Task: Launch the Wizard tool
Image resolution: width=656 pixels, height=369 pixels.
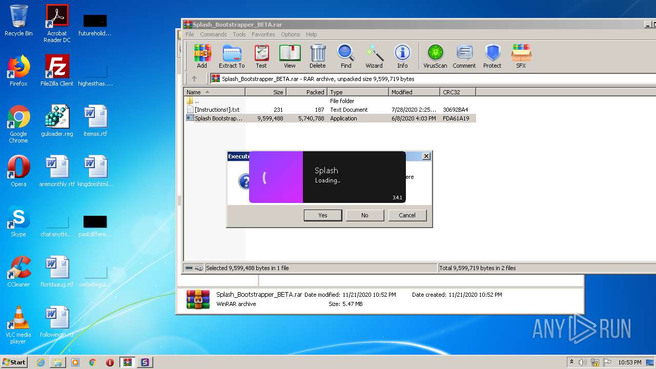Action: pyautogui.click(x=374, y=56)
